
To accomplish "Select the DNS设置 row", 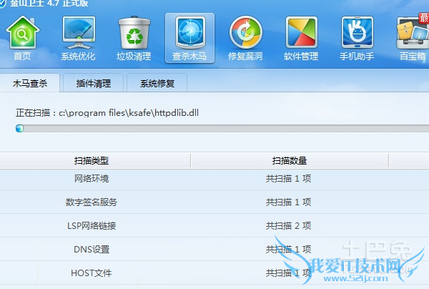I will click(x=214, y=250).
